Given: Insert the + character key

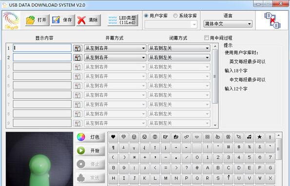Looking at the screenshot, I should 145,158.
